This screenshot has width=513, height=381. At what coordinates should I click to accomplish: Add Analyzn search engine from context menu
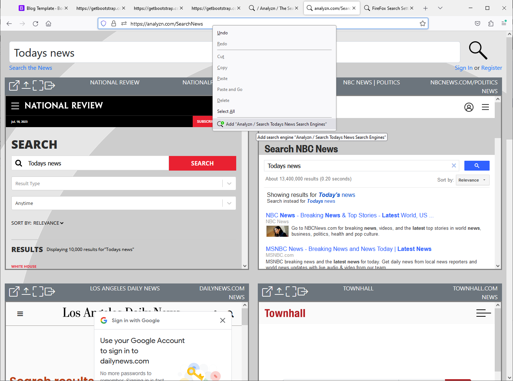[274, 124]
